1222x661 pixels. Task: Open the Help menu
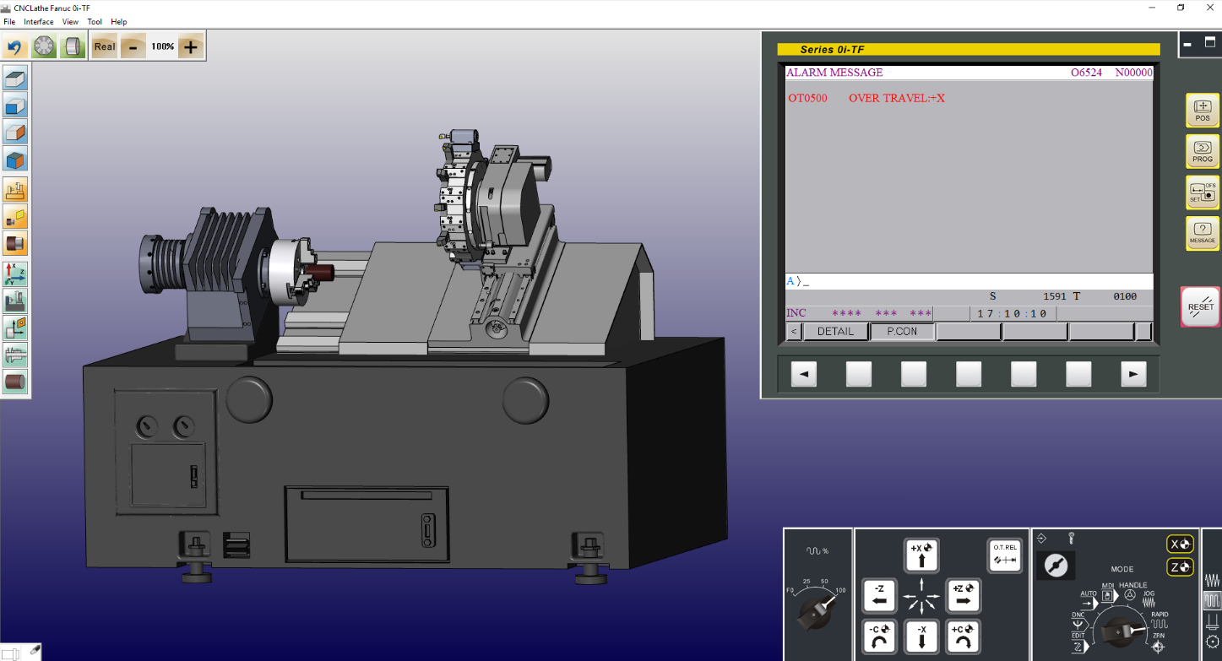click(x=119, y=22)
